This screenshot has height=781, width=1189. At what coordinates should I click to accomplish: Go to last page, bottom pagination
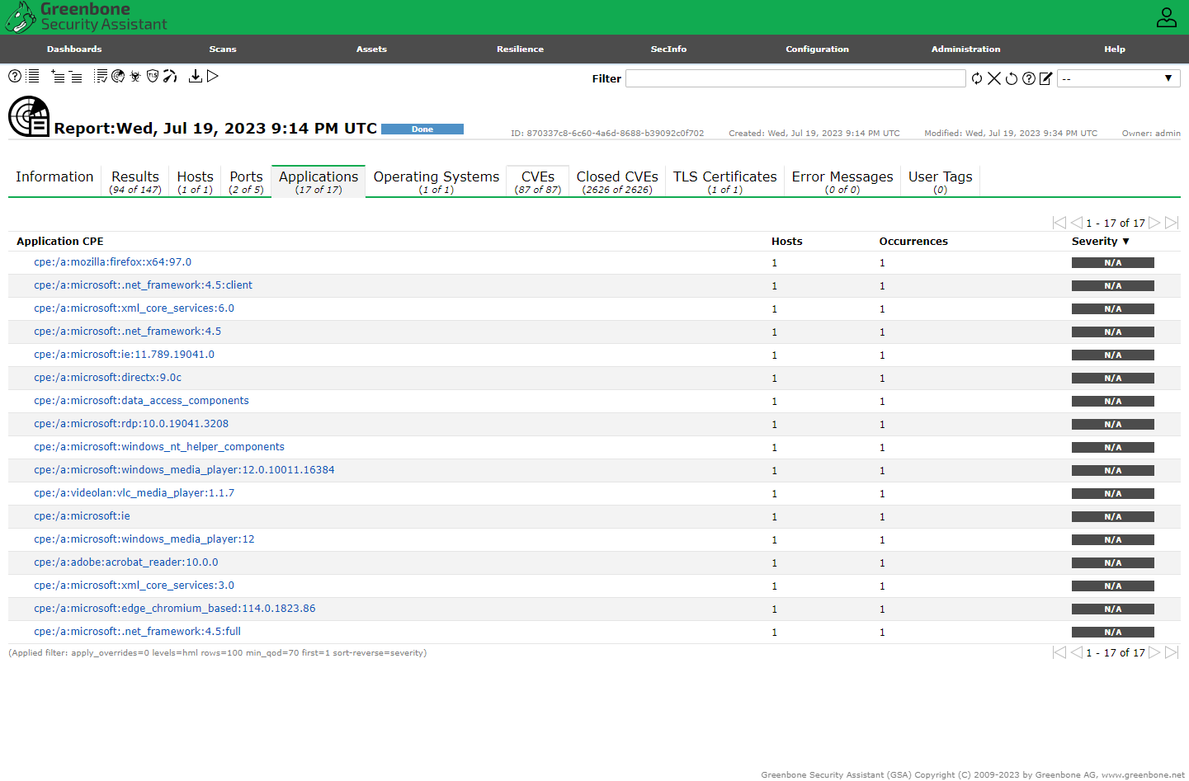1172,652
